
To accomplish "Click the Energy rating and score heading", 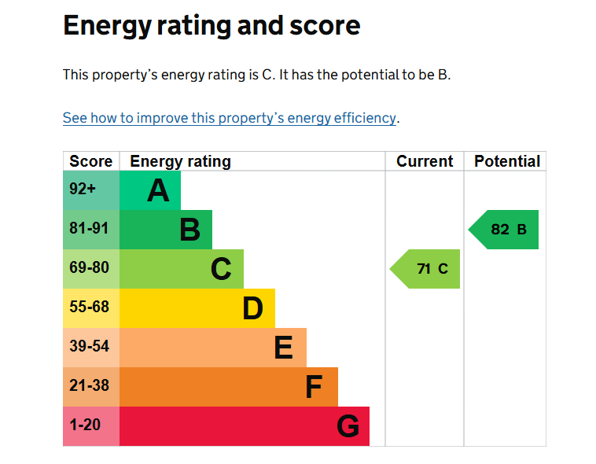I will [212, 26].
